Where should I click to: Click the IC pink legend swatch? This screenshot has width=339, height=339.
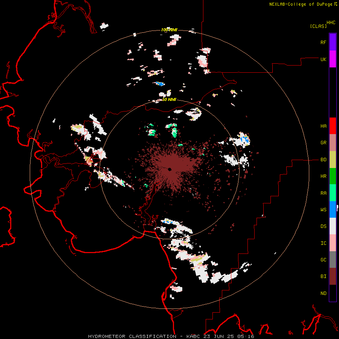[333, 243]
